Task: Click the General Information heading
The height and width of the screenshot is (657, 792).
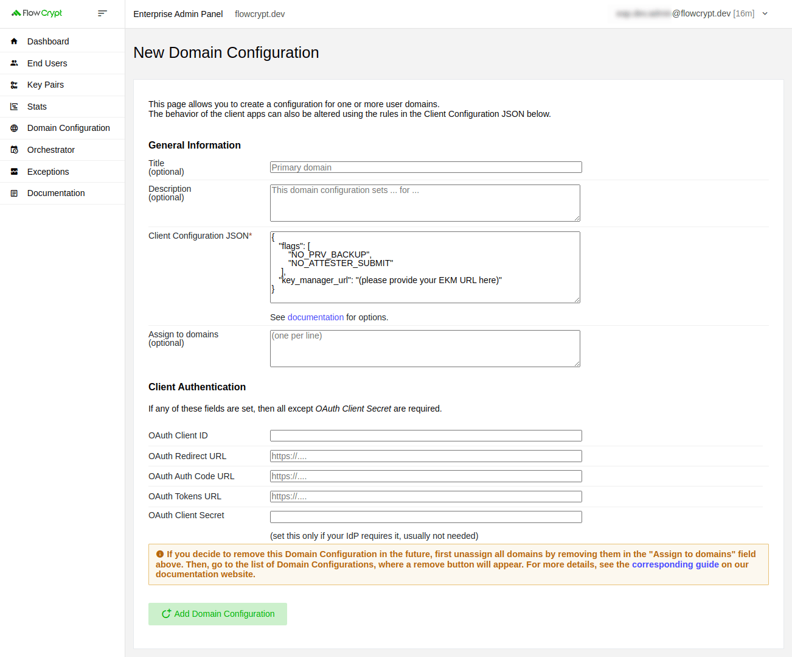Action: (195, 145)
